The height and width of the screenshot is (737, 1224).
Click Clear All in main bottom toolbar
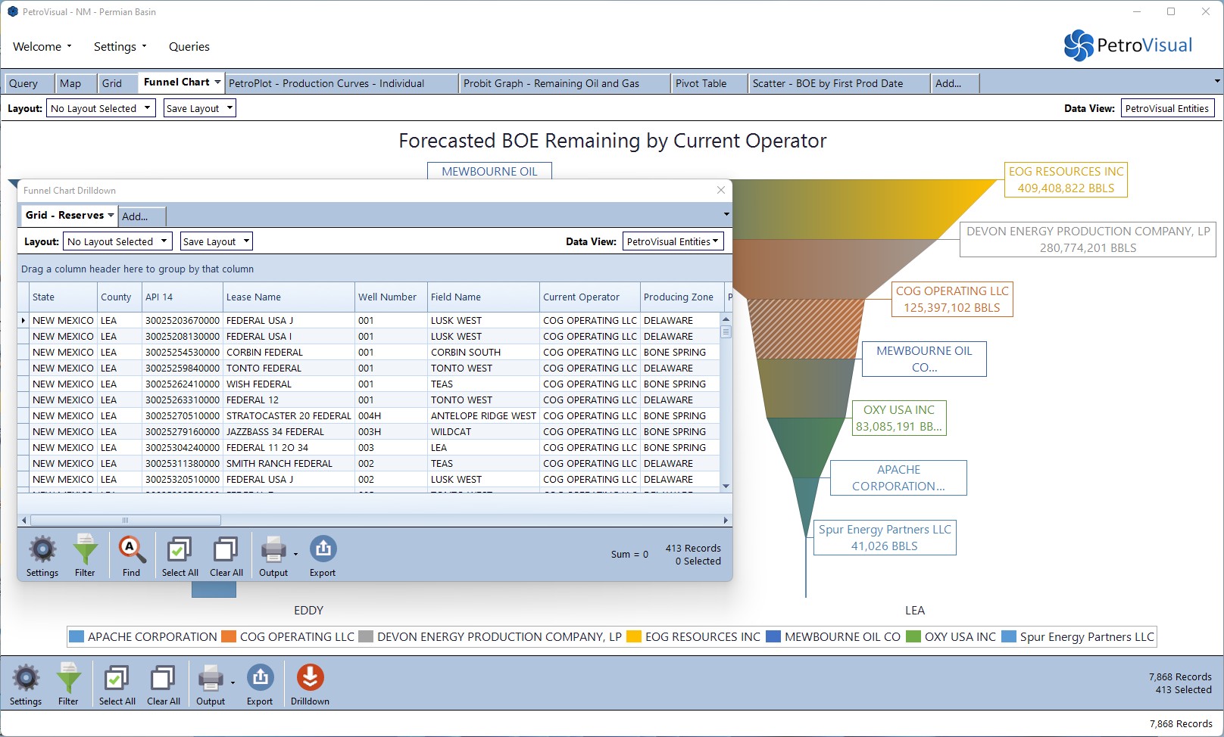click(163, 678)
